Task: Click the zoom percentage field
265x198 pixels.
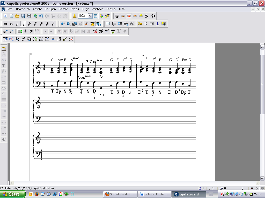Action: pos(83,16)
